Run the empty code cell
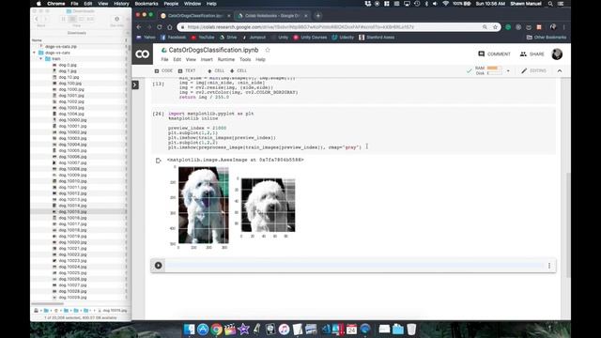 pos(159,265)
